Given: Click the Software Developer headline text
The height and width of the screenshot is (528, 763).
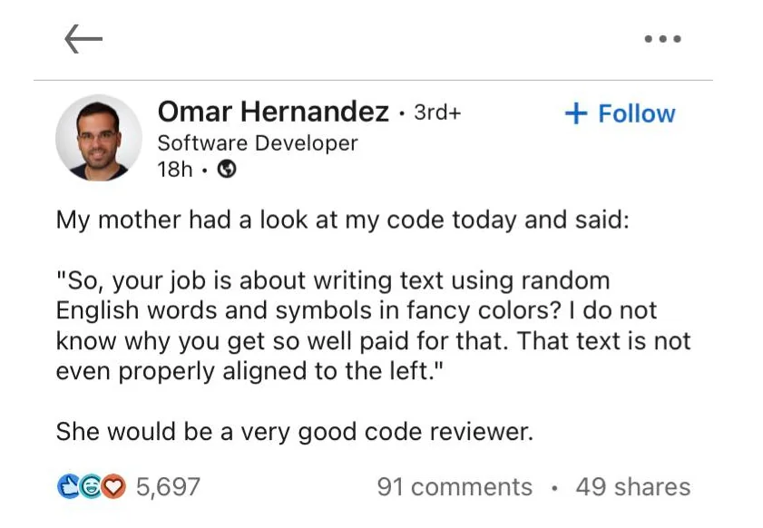Looking at the screenshot, I should (258, 143).
